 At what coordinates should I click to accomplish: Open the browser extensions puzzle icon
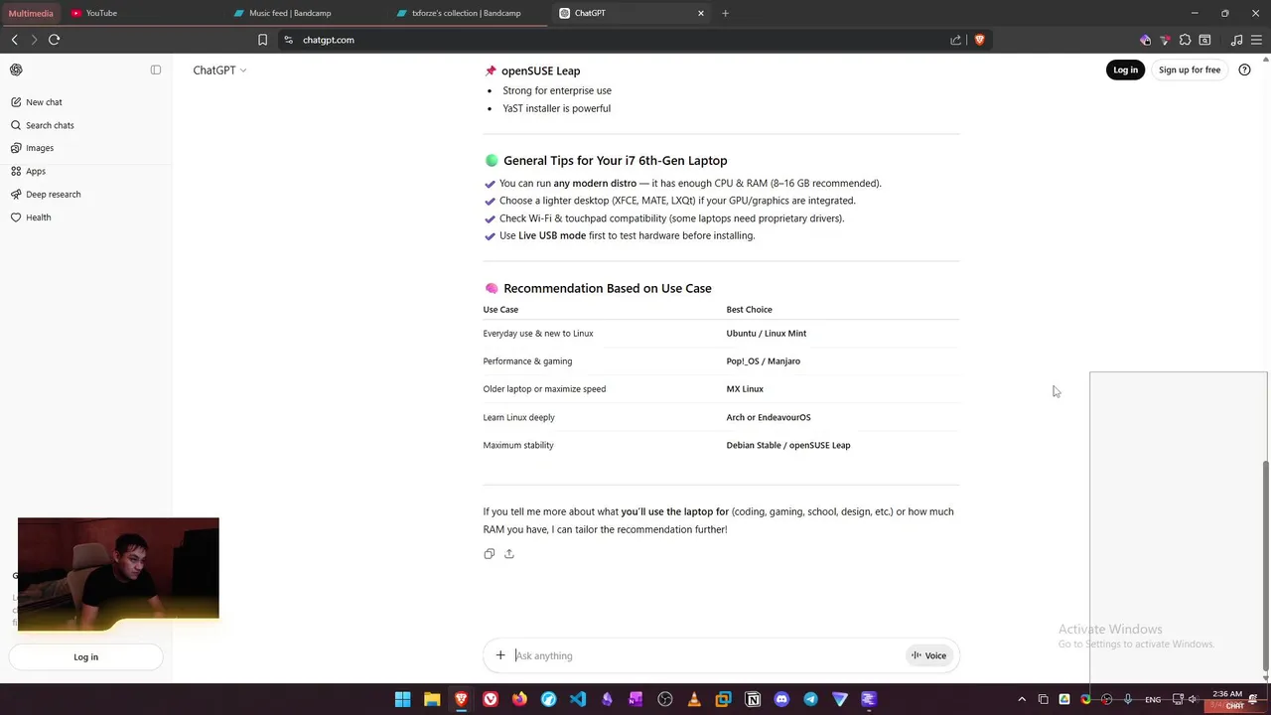[1185, 40]
